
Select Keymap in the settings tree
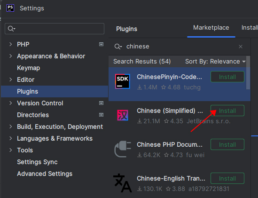pos(29,68)
